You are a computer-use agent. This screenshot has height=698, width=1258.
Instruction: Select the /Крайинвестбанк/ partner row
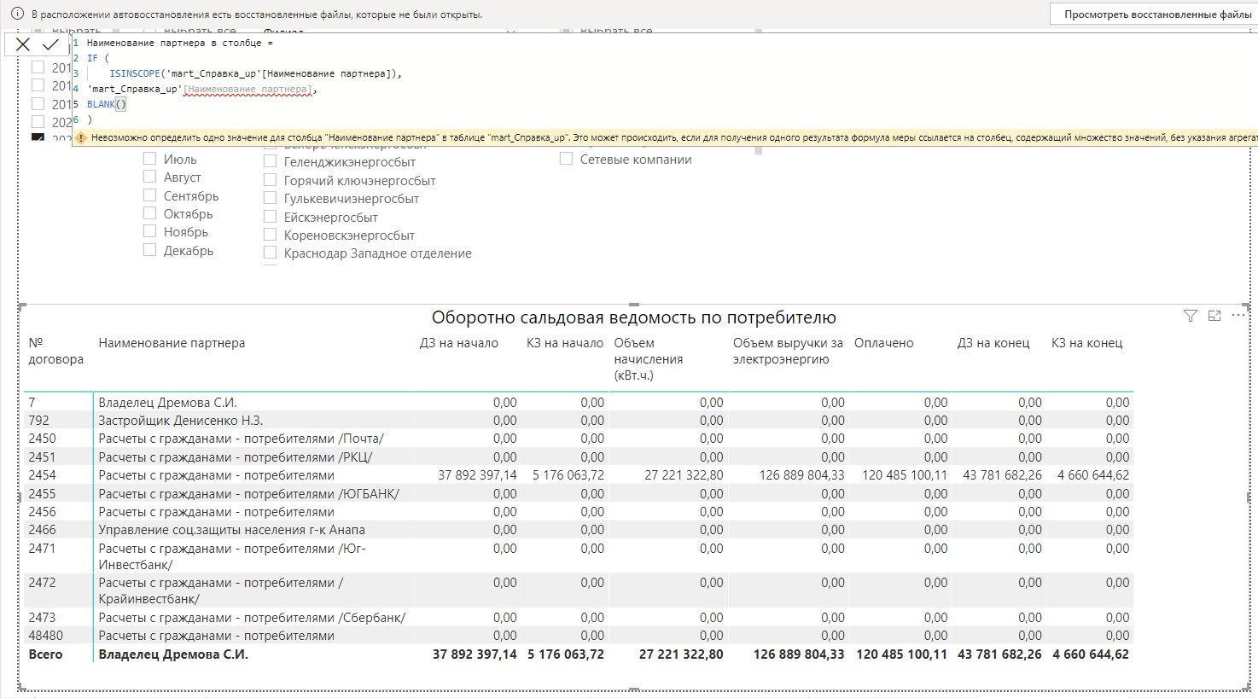(579, 590)
